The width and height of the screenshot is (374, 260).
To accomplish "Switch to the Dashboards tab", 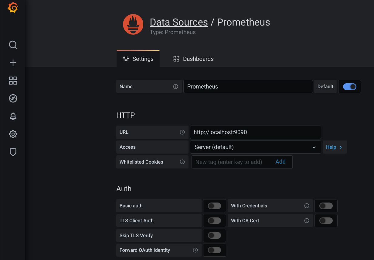I will pos(193,59).
